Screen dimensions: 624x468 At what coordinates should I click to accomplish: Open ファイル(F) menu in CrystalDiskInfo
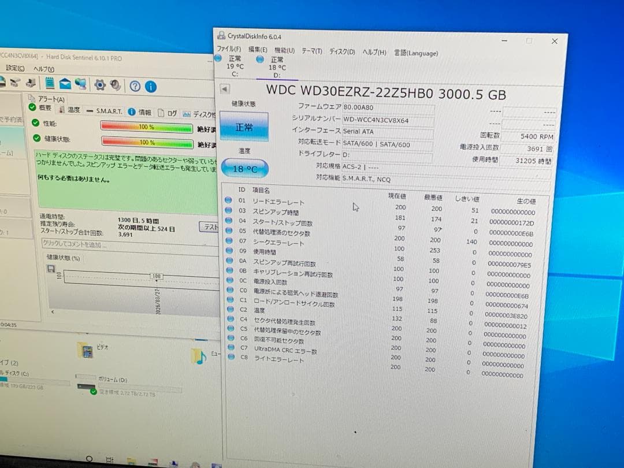click(x=229, y=49)
